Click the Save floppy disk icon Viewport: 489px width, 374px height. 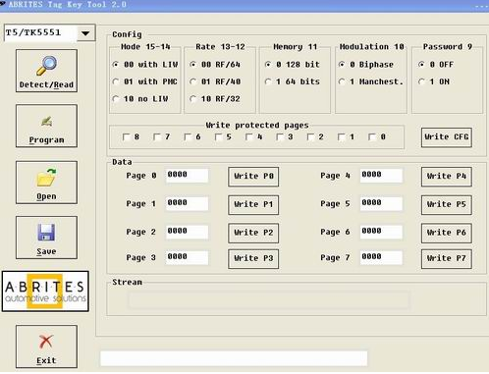tap(46, 233)
